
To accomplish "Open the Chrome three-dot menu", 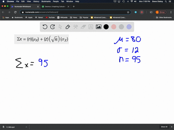I will click(x=171, y=12).
